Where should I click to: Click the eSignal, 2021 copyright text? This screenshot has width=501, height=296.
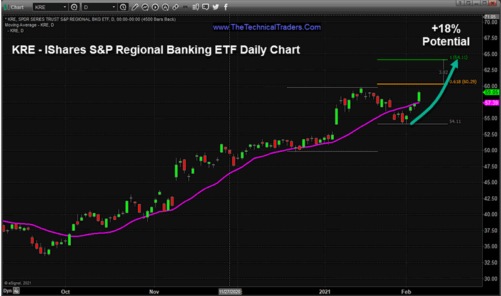tap(18, 283)
